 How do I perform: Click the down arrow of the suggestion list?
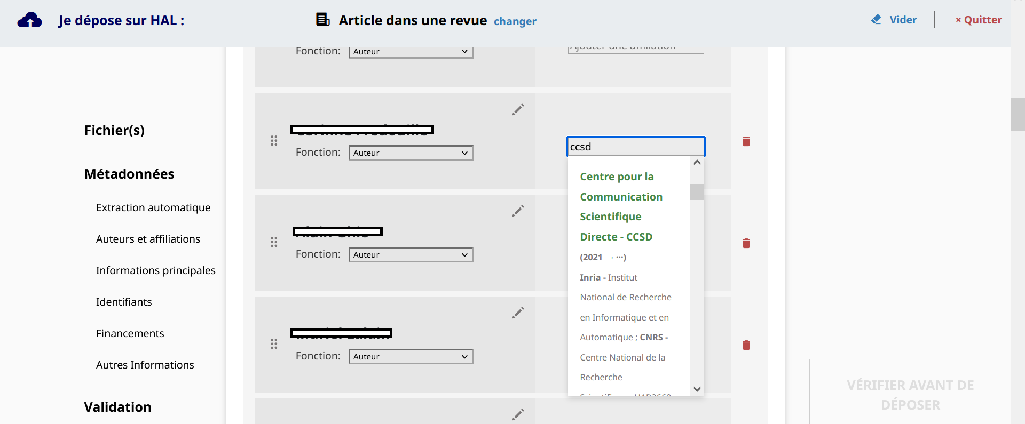(697, 389)
